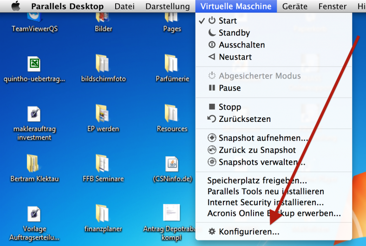Select the finanzplaner folder icon
The width and height of the screenshot is (366, 246).
(x=103, y=218)
